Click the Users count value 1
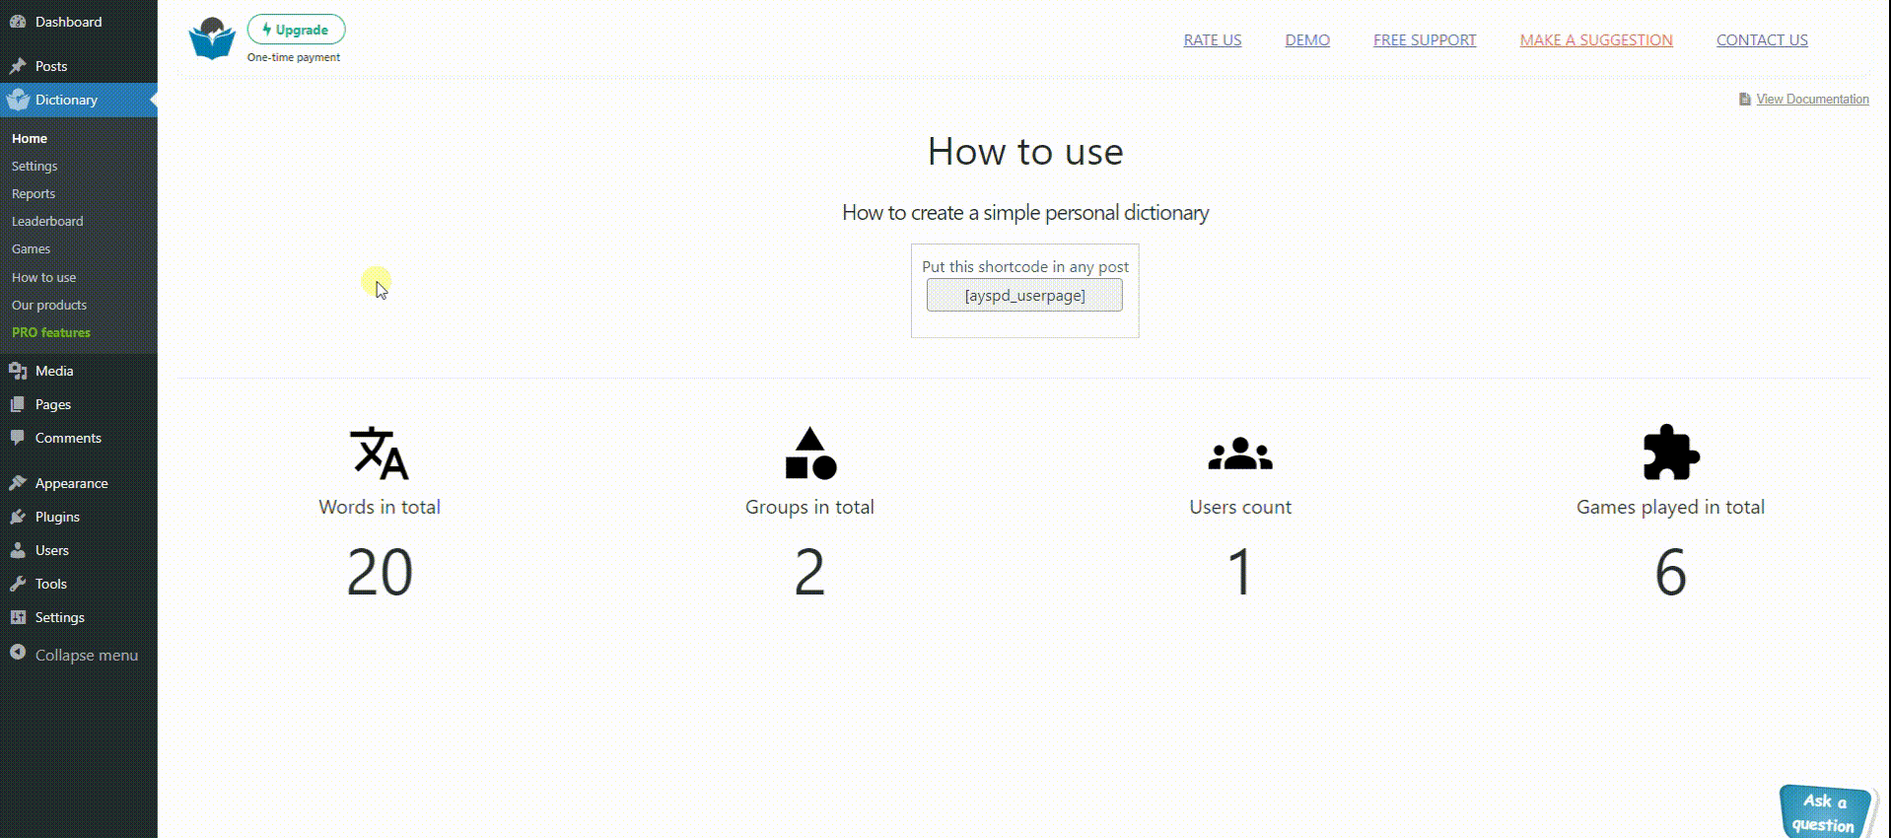Image resolution: width=1891 pixels, height=838 pixels. [1240, 573]
